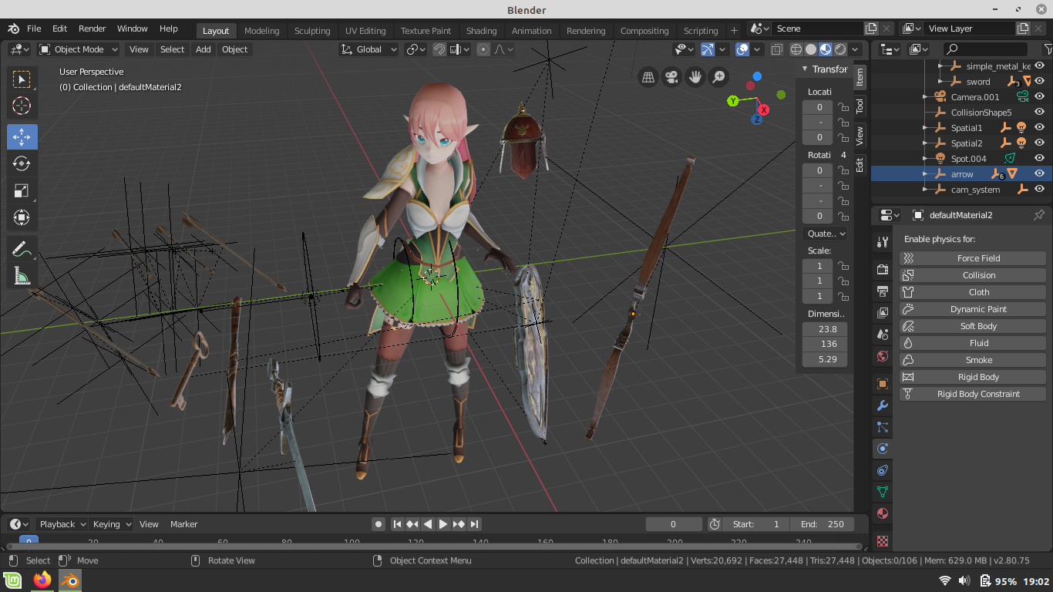Hide the arrow object in outliner
Image resolution: width=1053 pixels, height=592 pixels.
point(1039,174)
